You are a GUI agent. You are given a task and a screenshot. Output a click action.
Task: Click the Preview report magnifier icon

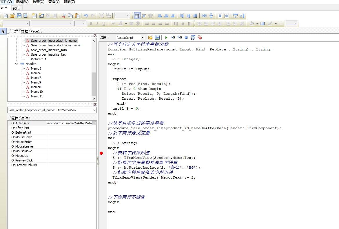tap(26, 16)
